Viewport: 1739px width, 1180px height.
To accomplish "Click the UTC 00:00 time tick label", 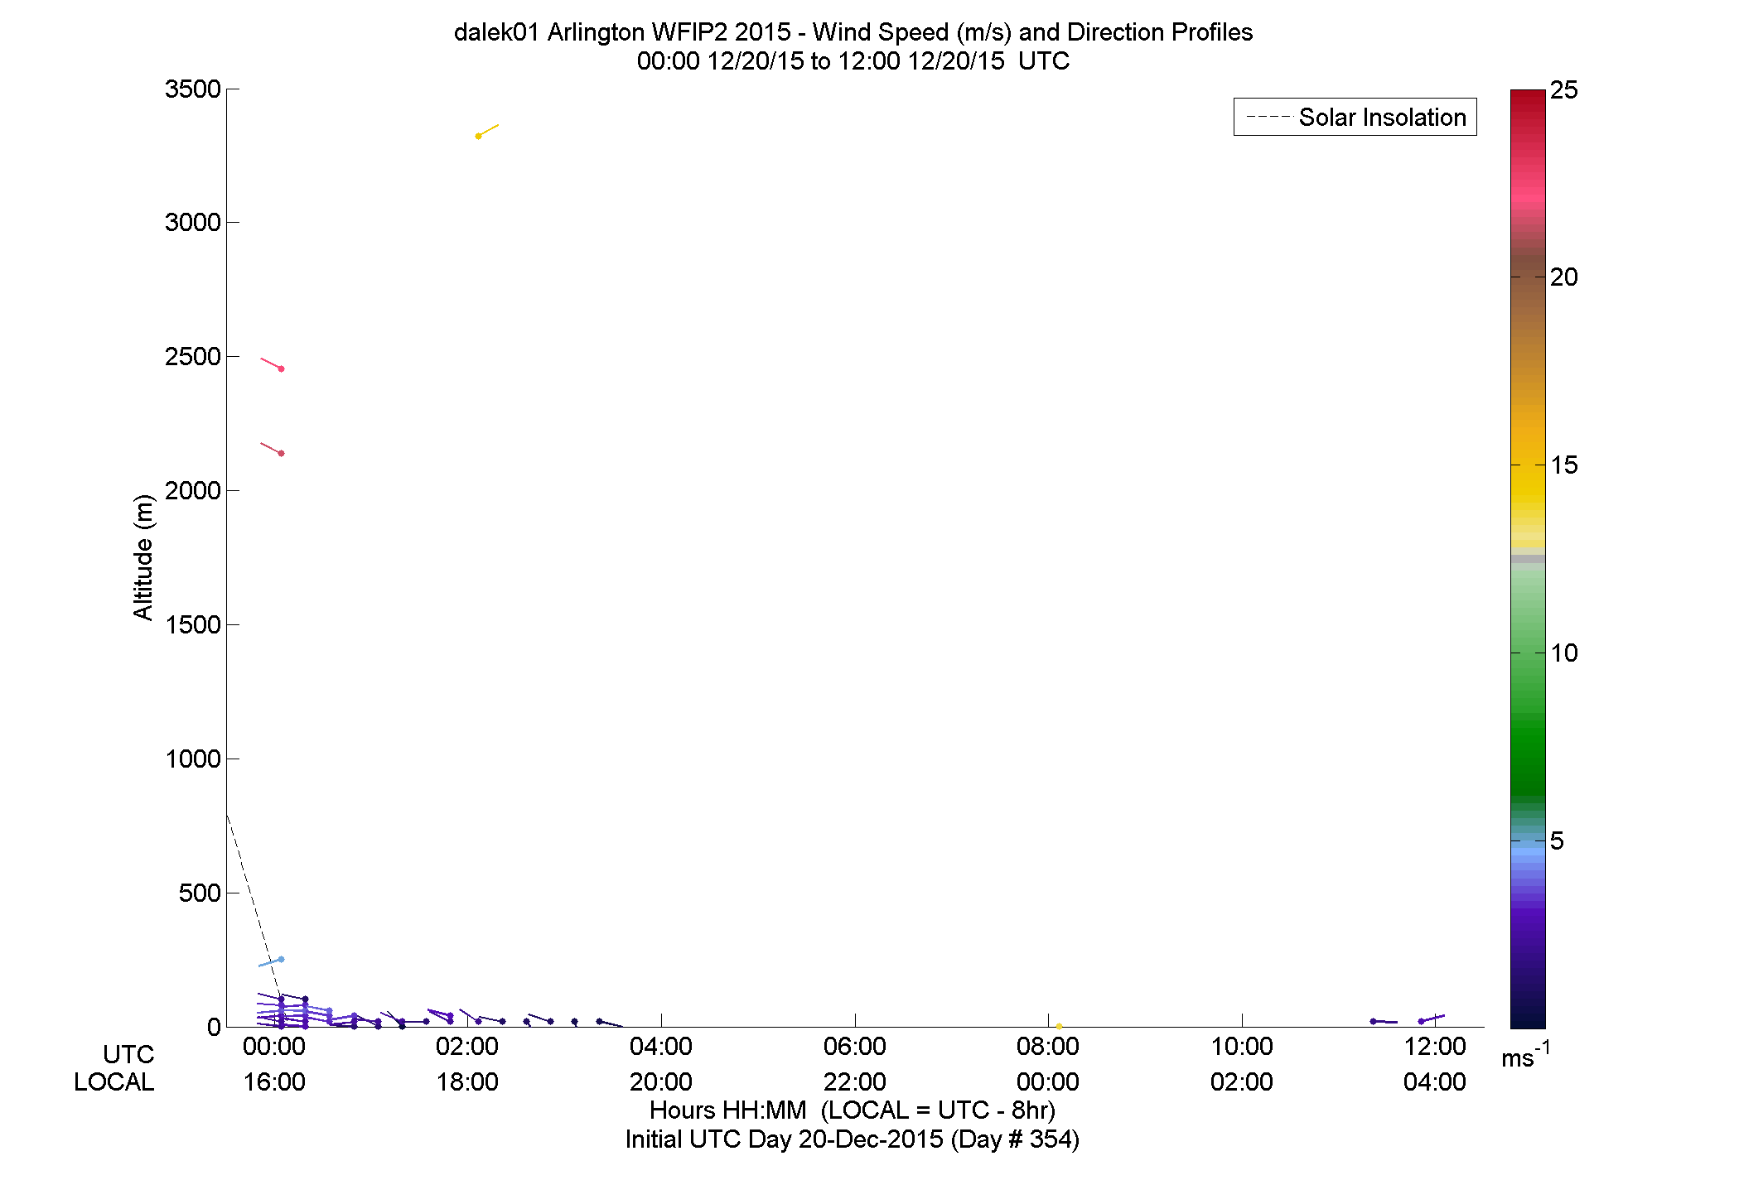I will 274,1047.
